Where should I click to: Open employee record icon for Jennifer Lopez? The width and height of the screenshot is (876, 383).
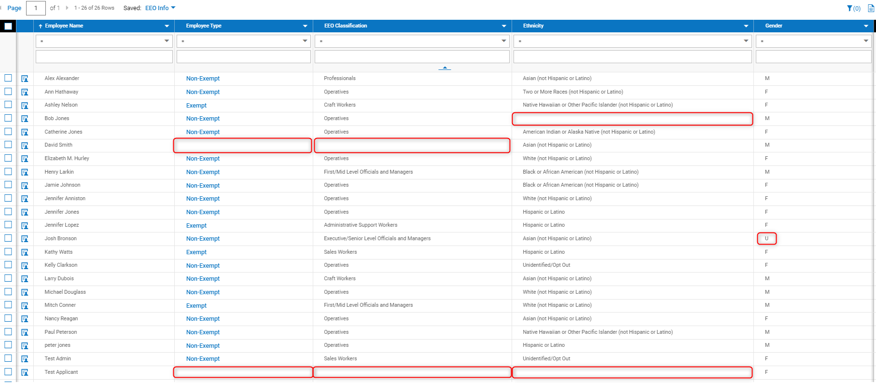[x=25, y=225]
